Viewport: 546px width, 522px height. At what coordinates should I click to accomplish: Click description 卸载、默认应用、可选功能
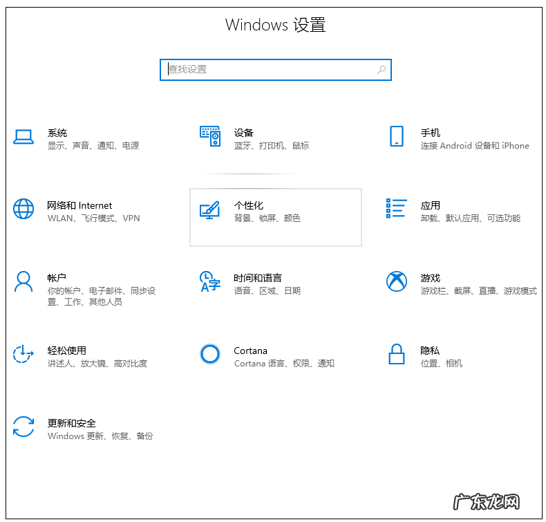click(471, 218)
